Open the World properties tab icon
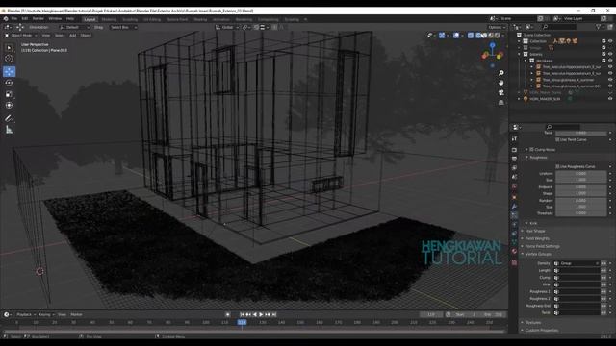This screenshot has height=346, width=616. (514, 185)
